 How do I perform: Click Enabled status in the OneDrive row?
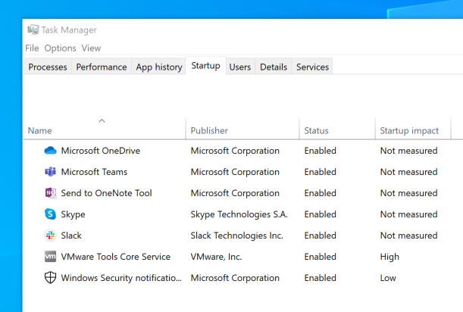(320, 151)
